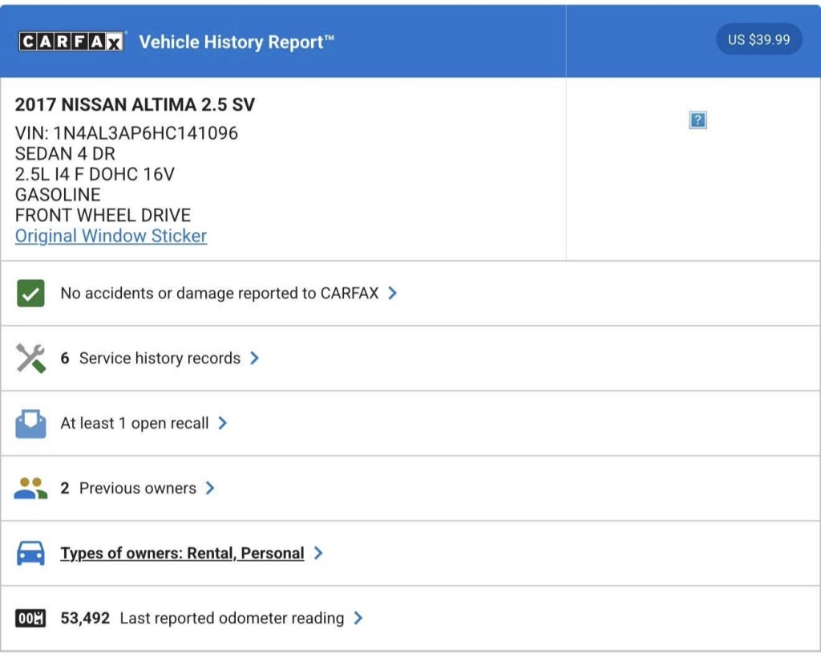Expand chevron after Types of owners
The height and width of the screenshot is (658, 821).
coord(318,553)
